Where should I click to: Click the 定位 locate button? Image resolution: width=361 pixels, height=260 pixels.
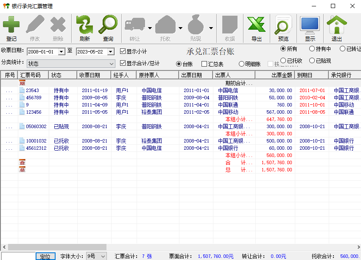pyautogui.click(x=45, y=256)
